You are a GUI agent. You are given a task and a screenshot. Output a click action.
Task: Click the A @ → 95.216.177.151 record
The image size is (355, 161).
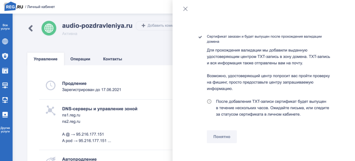click(83, 134)
